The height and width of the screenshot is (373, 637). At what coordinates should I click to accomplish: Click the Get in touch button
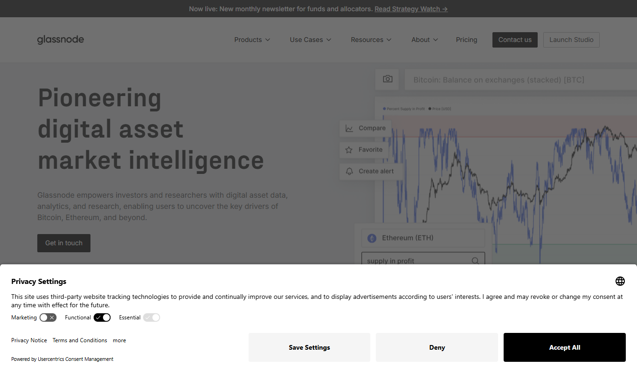click(x=64, y=243)
